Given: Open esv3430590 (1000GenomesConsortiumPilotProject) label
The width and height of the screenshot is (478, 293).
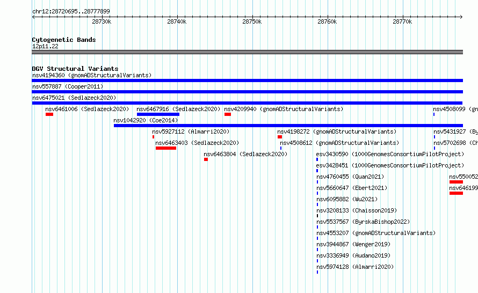Looking at the screenshot, I should (390, 154).
